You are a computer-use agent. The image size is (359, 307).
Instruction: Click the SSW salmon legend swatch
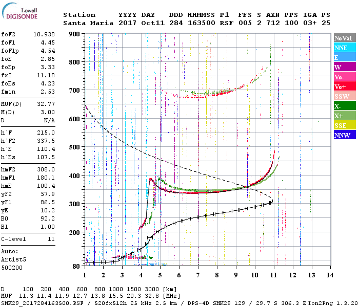coord(345,96)
